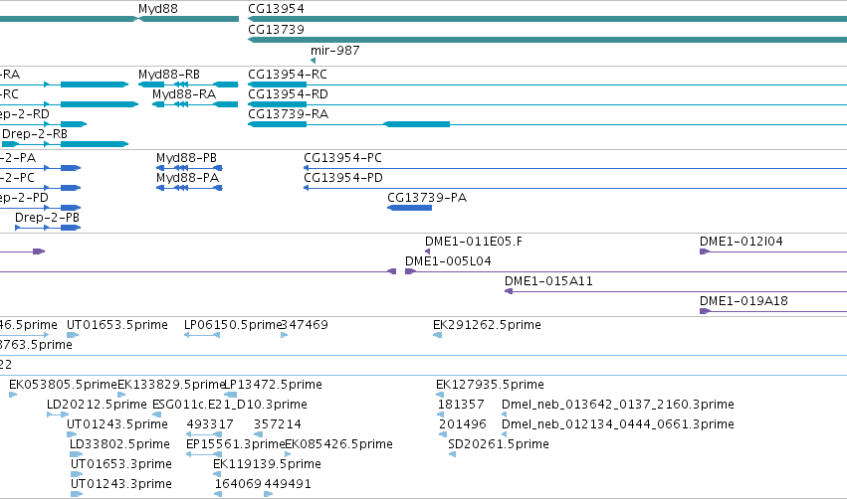Click the 201496 insertion label
This screenshot has width=847, height=499.
point(463,424)
